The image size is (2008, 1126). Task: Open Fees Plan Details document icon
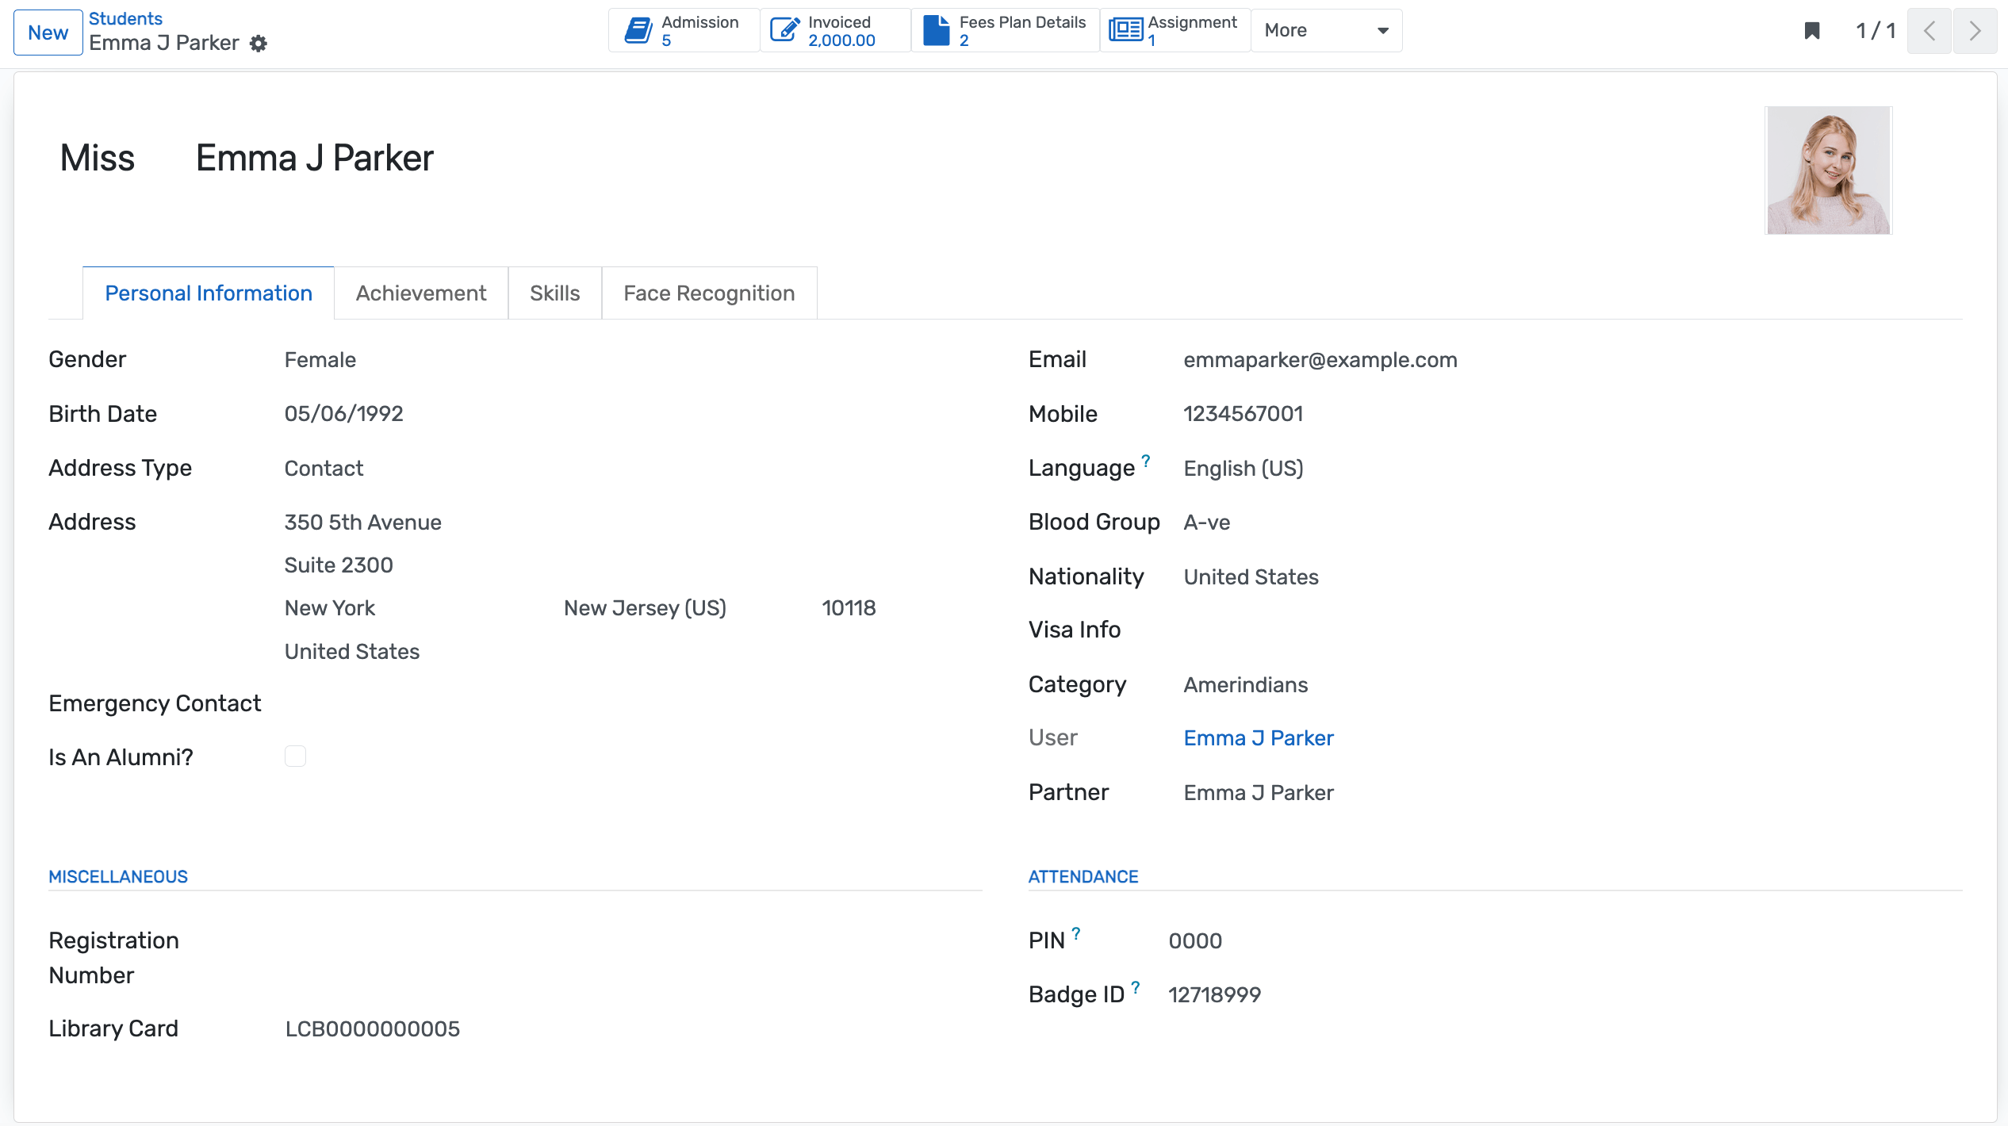936,29
